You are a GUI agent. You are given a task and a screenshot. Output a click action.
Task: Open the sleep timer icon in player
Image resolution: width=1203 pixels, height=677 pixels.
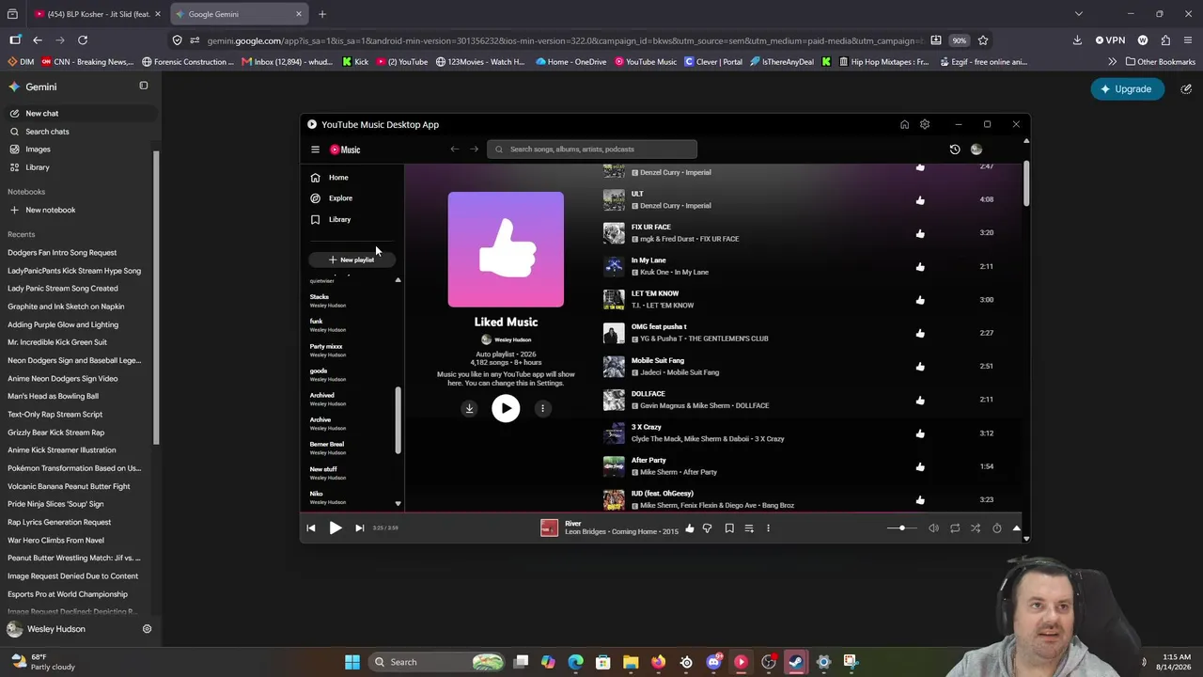coord(997,528)
